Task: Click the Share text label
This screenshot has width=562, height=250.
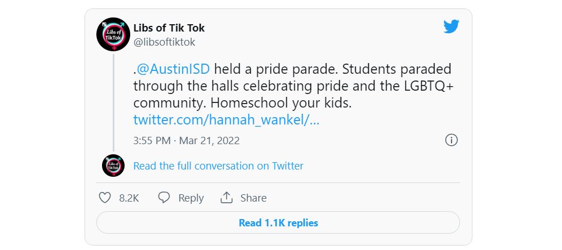Action: 254,198
